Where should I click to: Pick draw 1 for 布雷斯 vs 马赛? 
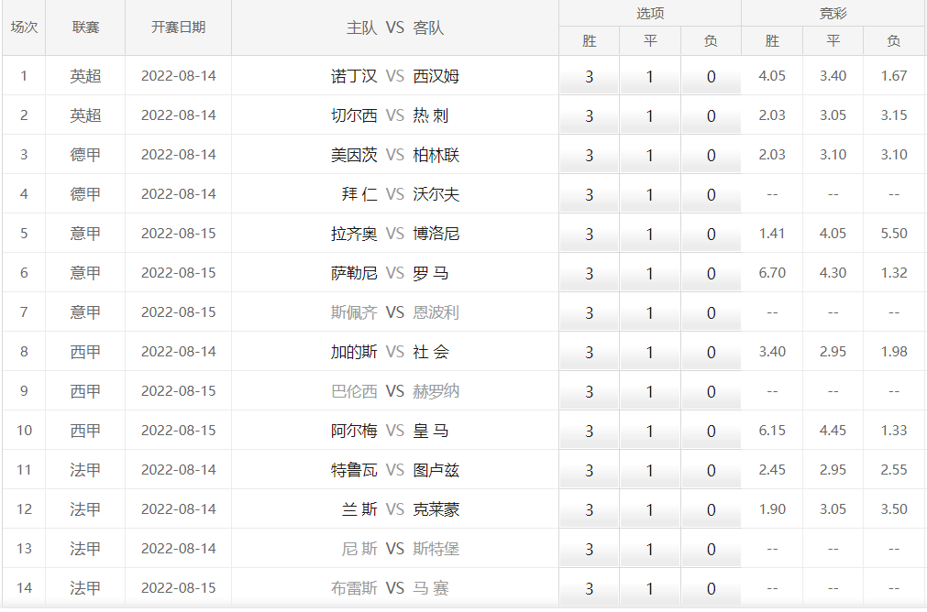click(650, 588)
